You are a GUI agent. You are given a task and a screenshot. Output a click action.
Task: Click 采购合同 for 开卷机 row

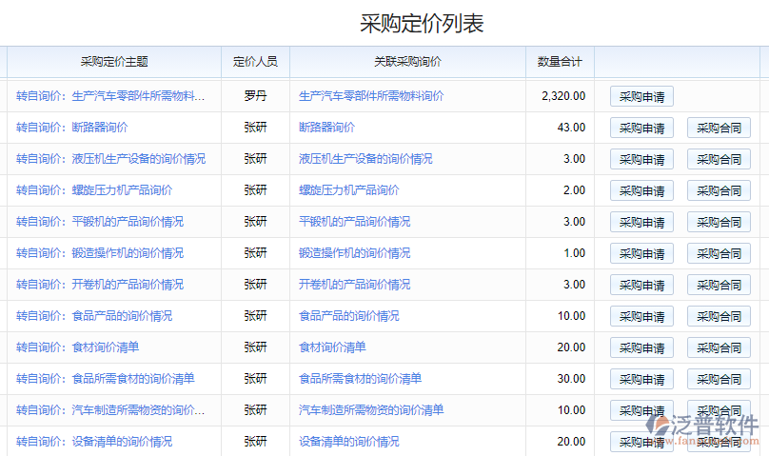[719, 285]
